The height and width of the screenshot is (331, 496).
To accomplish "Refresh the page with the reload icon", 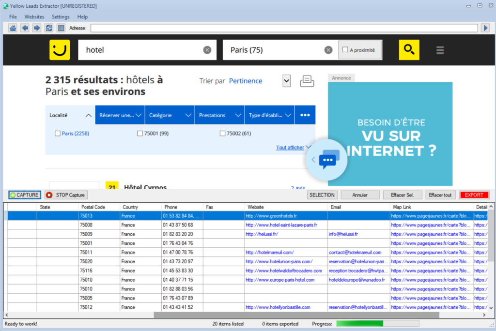I will pos(49,28).
